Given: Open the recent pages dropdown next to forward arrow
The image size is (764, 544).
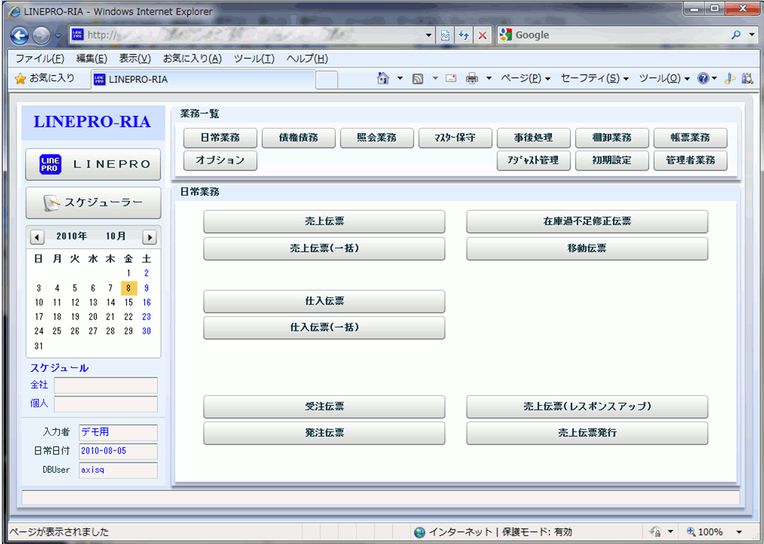Looking at the screenshot, I should click(x=58, y=35).
